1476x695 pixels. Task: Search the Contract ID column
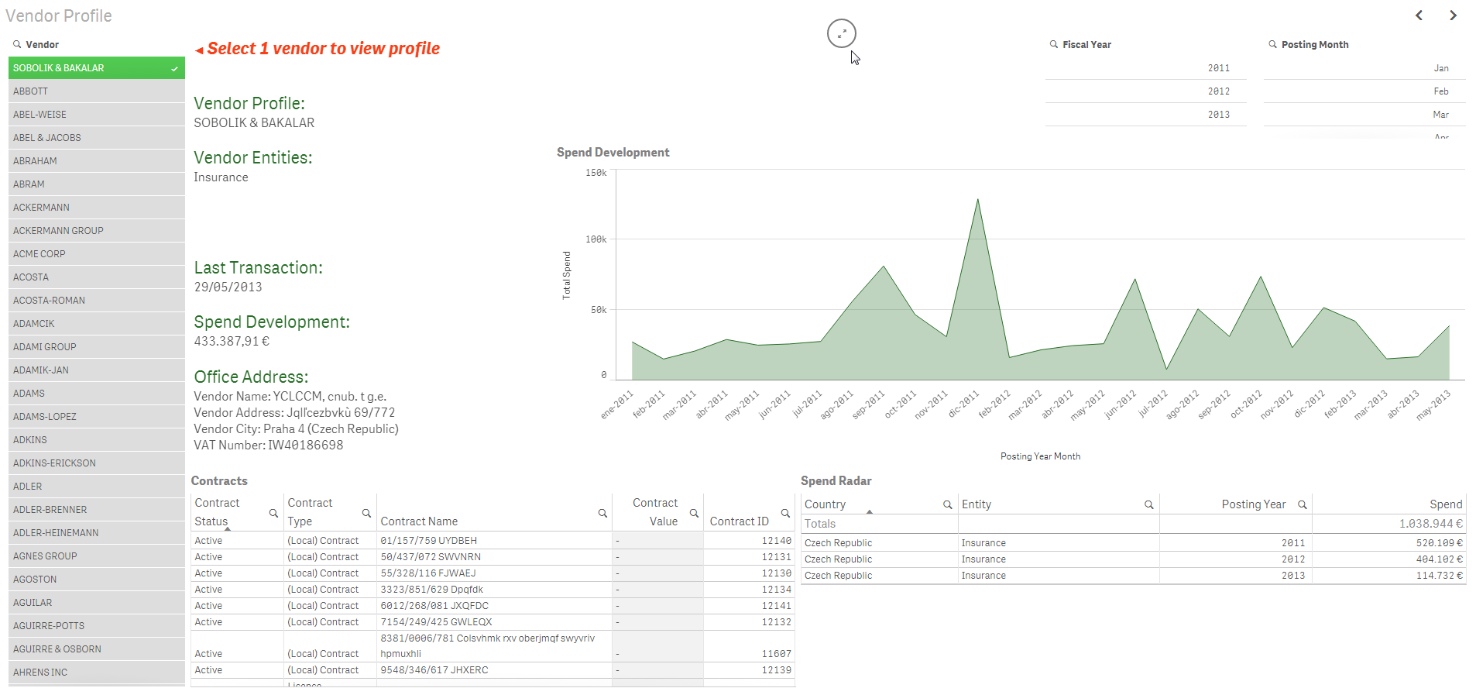point(785,514)
